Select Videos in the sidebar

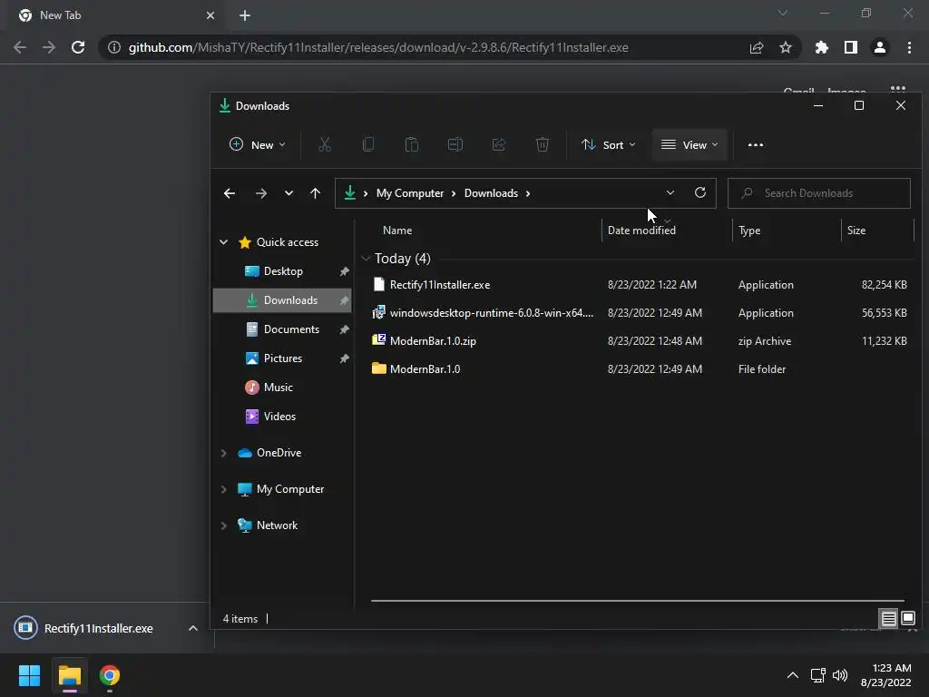pyautogui.click(x=283, y=417)
